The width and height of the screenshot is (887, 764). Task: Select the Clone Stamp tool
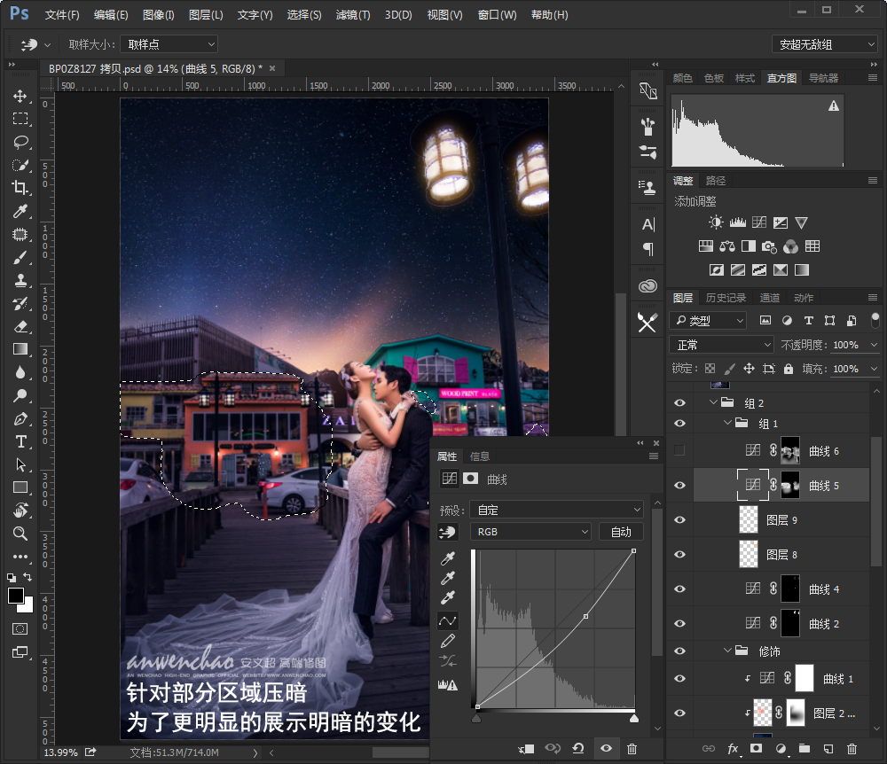click(20, 280)
